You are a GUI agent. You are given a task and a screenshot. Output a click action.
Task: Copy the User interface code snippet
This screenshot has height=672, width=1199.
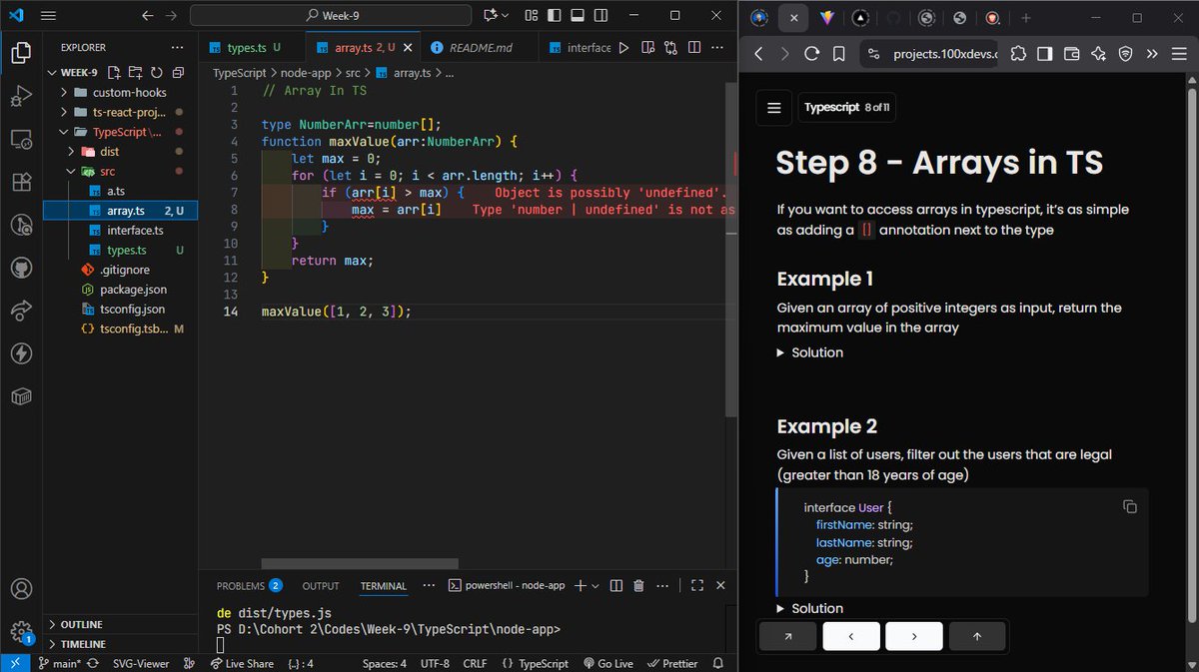(1130, 506)
